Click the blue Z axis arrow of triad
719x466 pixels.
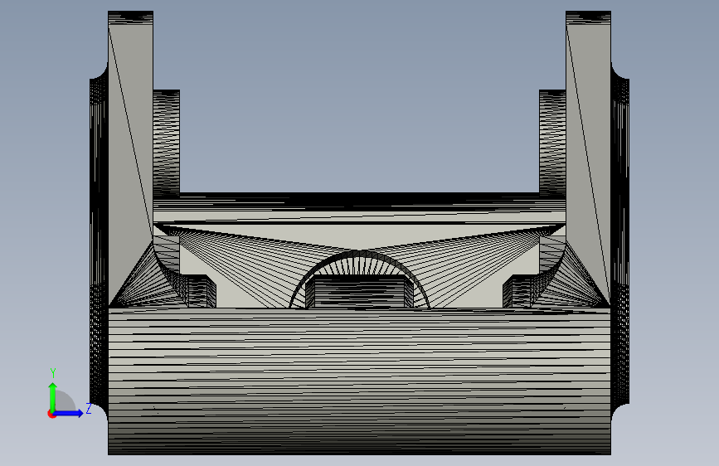click(x=69, y=413)
